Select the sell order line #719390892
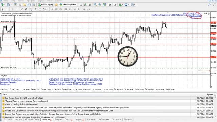This screenshot has height=122, width=217. pos(9,67)
